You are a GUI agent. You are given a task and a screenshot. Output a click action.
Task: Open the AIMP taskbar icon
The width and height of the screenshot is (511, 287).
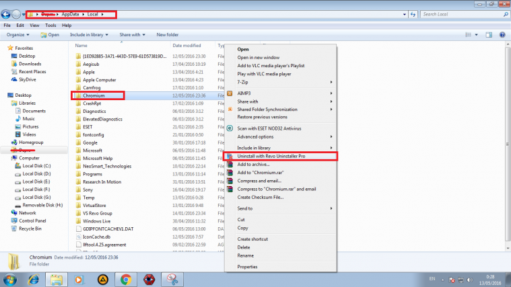[102, 280]
